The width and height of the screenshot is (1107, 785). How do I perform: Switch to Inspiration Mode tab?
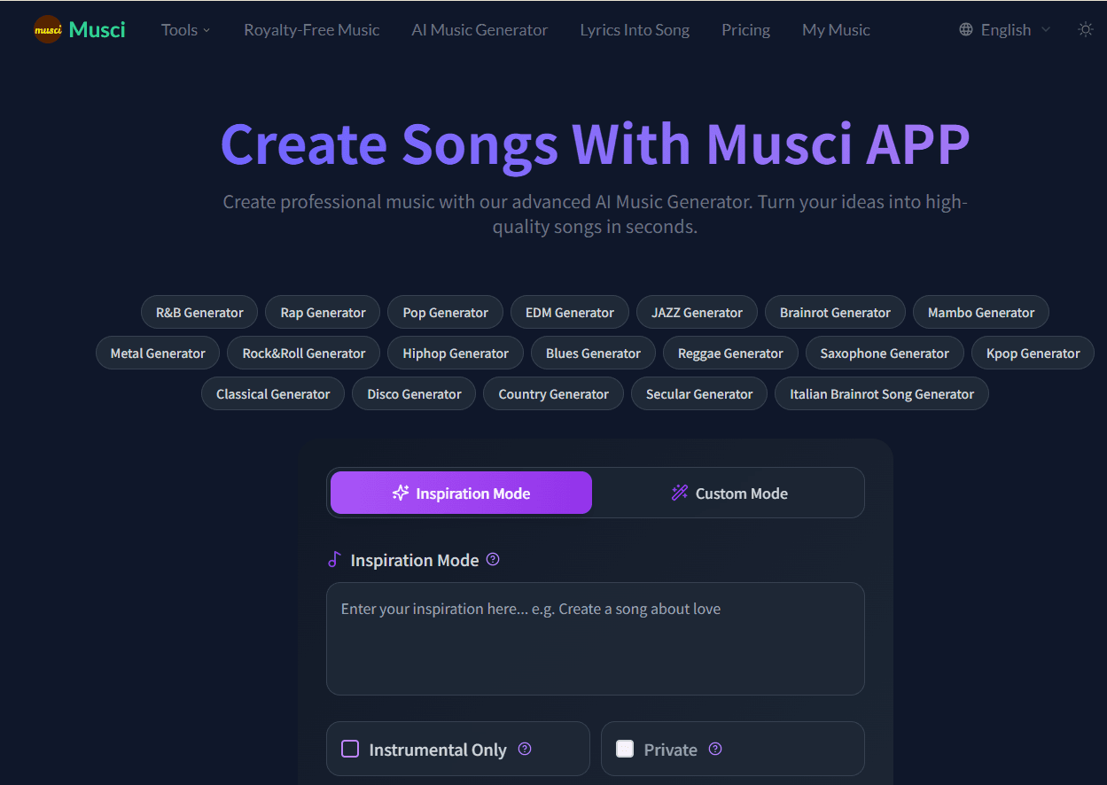461,493
